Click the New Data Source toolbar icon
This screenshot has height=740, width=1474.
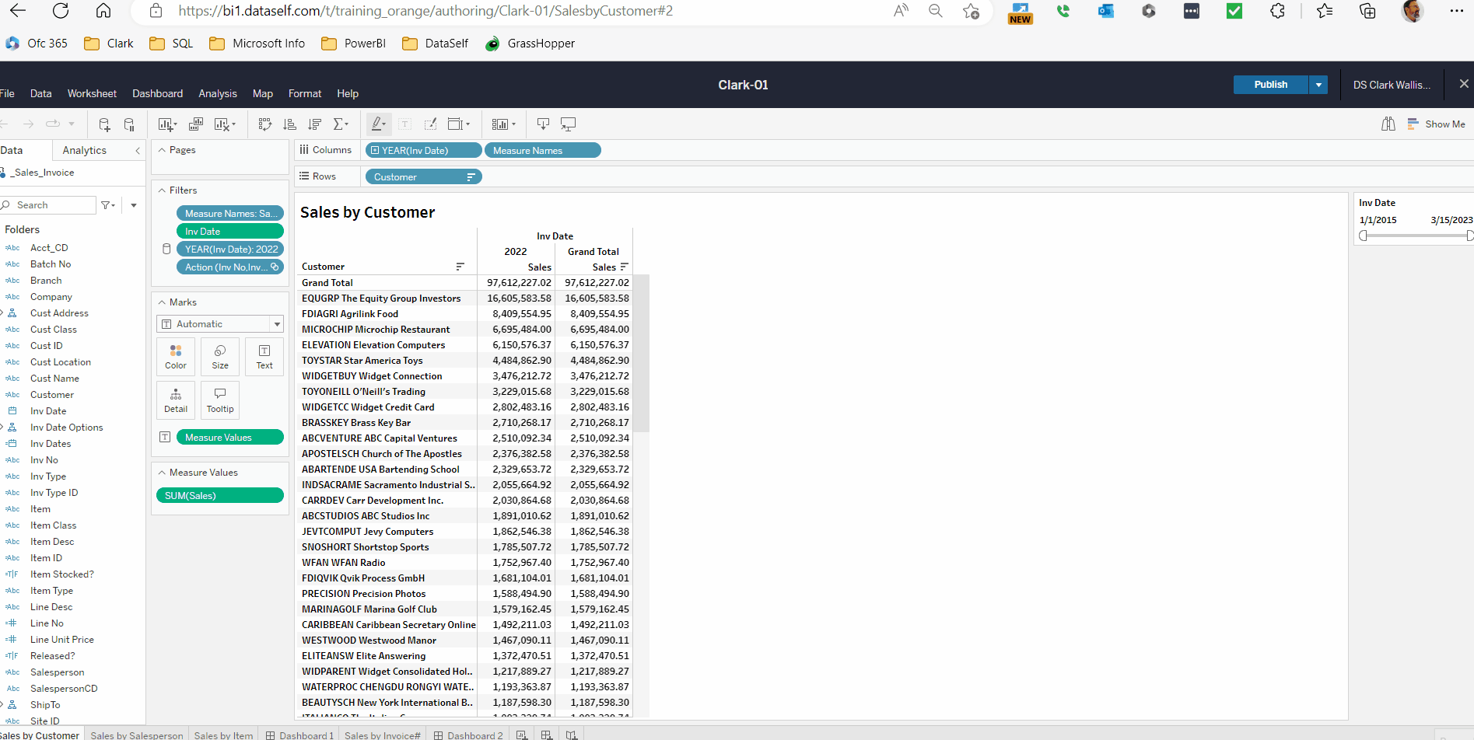(104, 124)
